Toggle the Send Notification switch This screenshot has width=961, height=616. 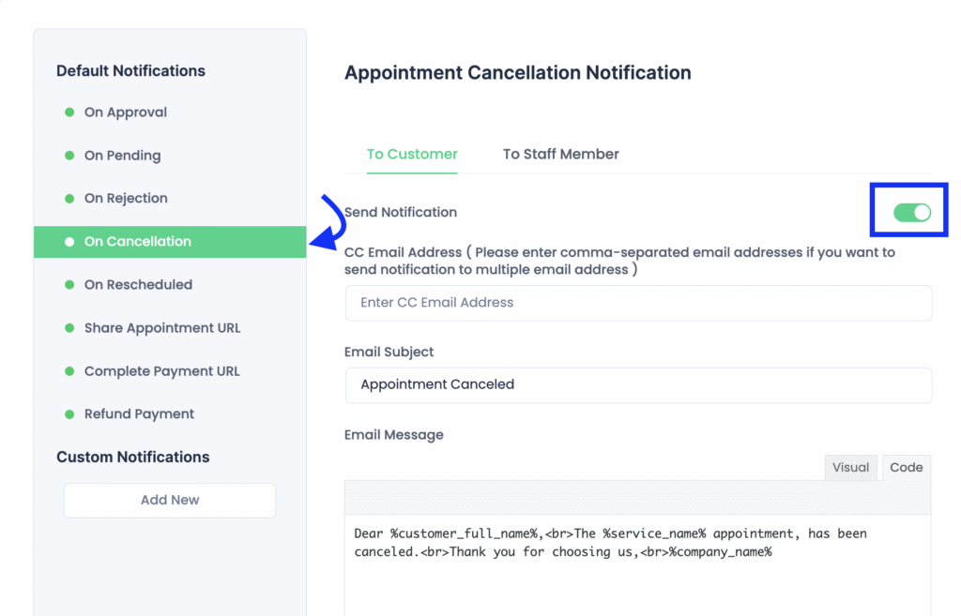point(911,213)
